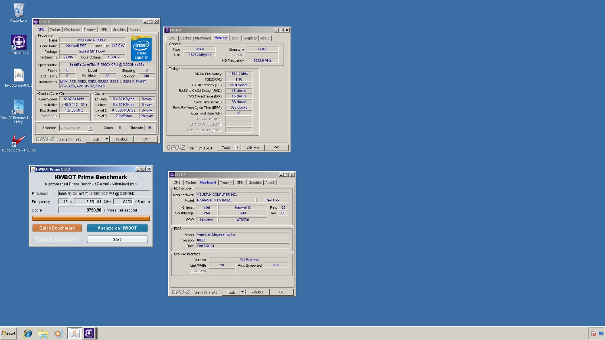This screenshot has height=340, width=605.
Task: Click the Save button in HWBOT Prime
Action: point(117,239)
